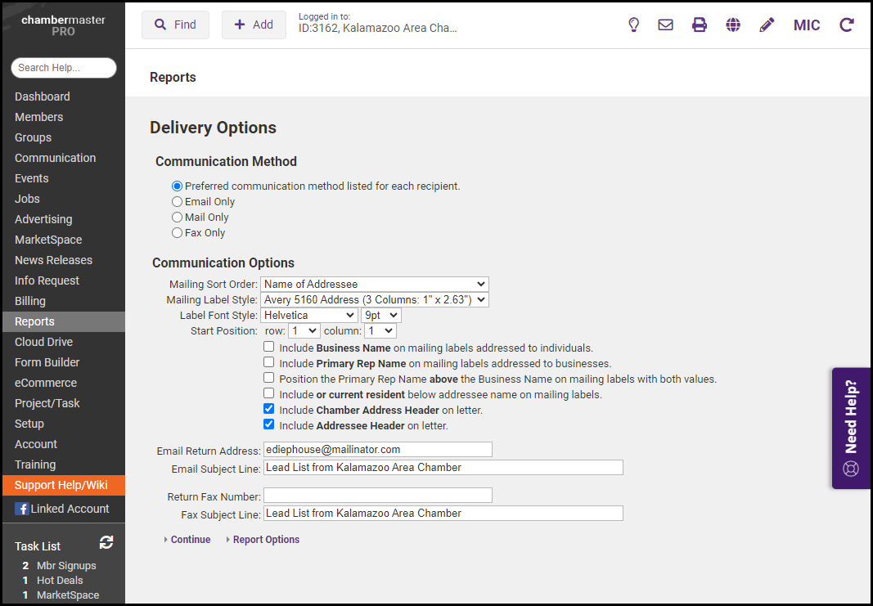Screen dimensions: 873x606
Task: Refresh the Task List with sync icon
Action: coord(106,542)
